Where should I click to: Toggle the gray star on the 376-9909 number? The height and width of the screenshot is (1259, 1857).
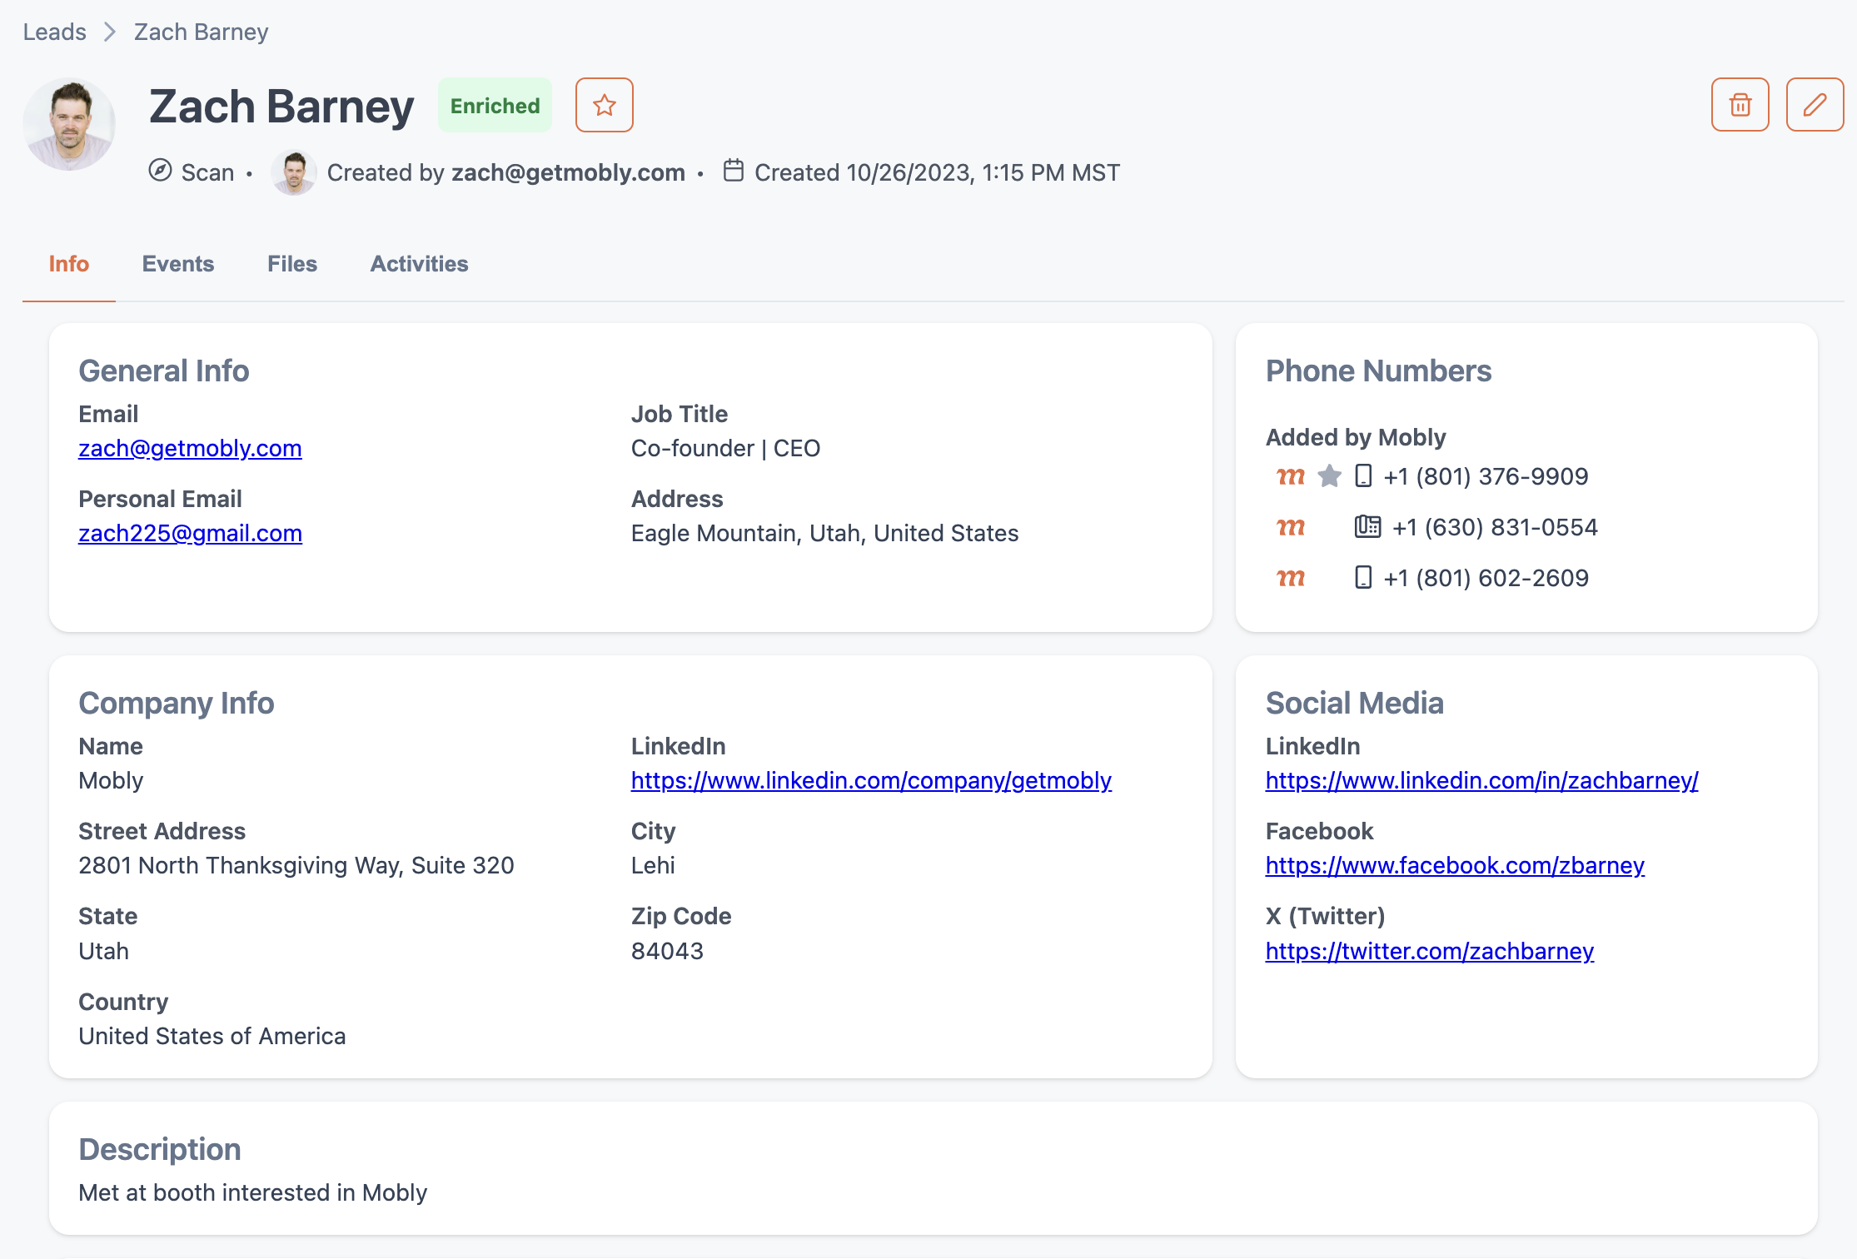1329,476
